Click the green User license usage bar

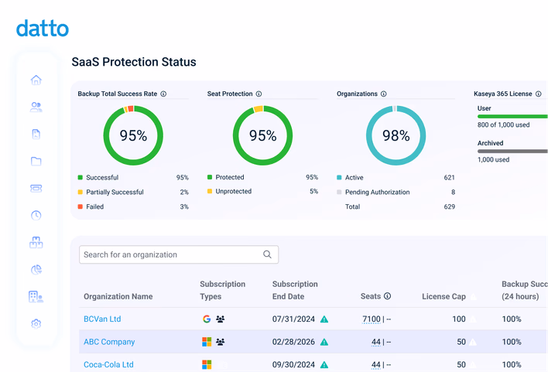(512, 116)
